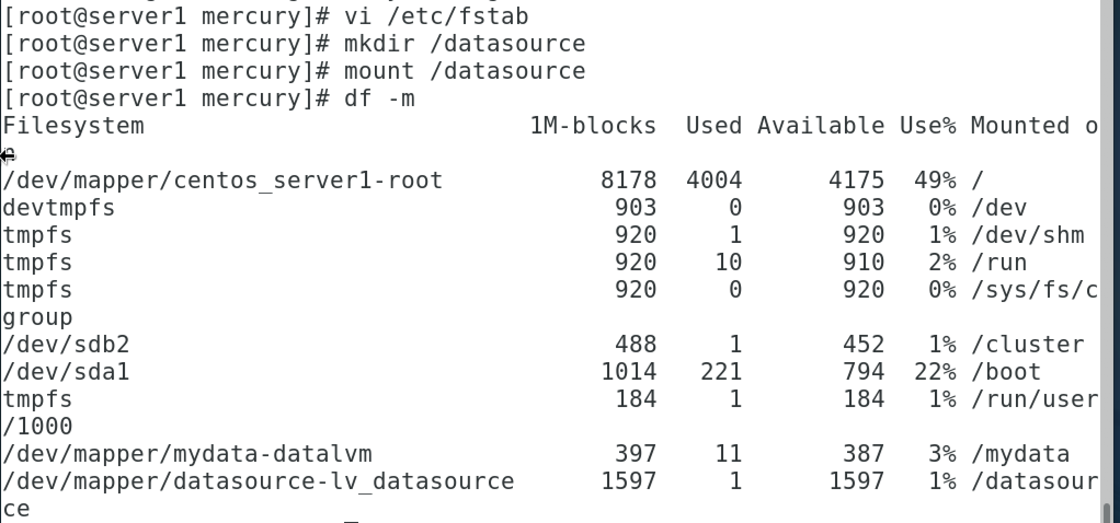Click the 'Used' column header
Screen dimensions: 1120x523
(714, 126)
